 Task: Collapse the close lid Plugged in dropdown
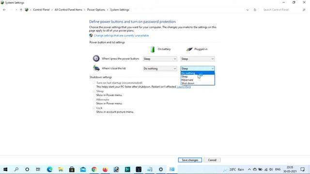pos(198,69)
